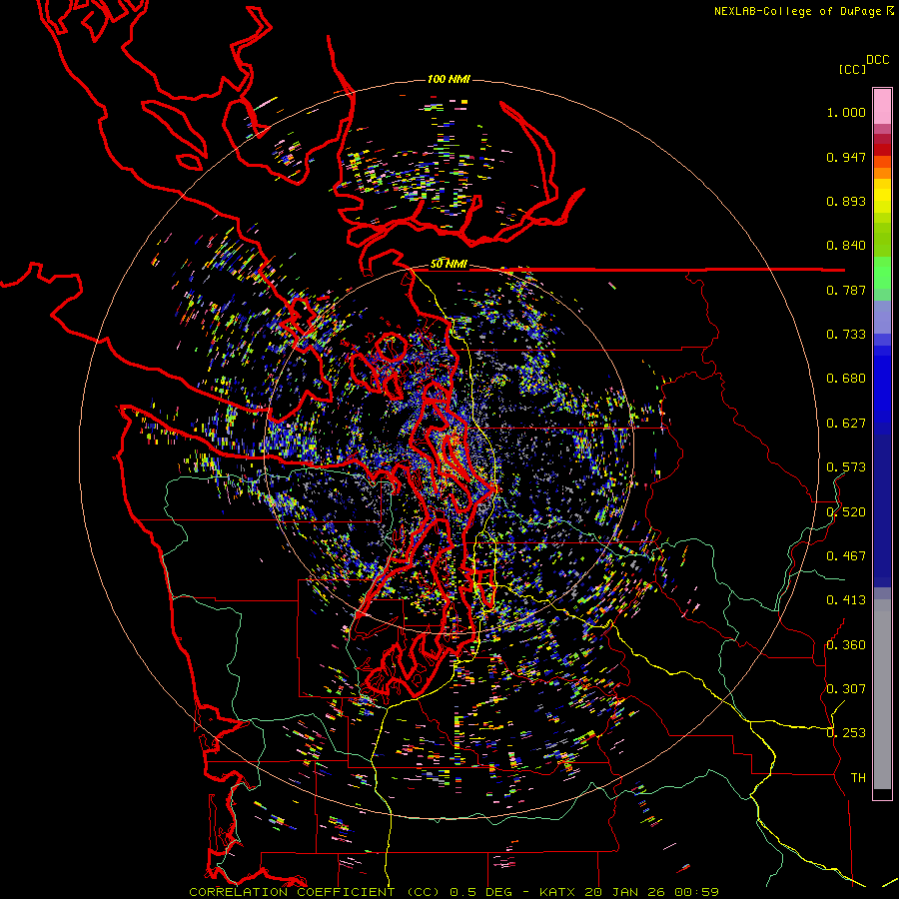899x899 pixels.
Task: Click the NEXLAB-College of DuPage credit text
Action: tap(797, 11)
